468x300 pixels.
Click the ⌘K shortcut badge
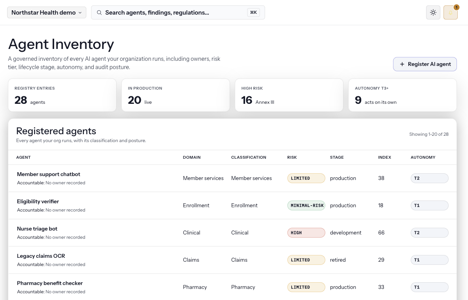pyautogui.click(x=253, y=13)
